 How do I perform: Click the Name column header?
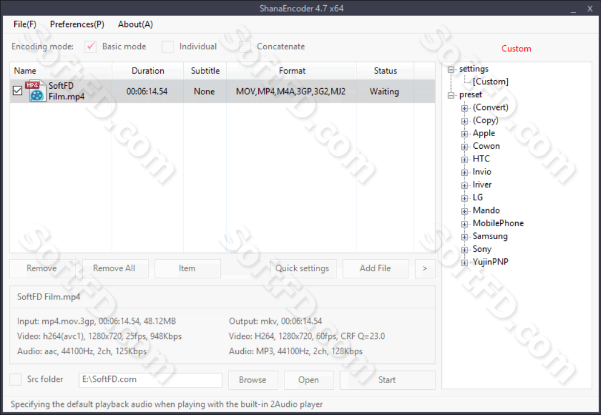(61, 71)
